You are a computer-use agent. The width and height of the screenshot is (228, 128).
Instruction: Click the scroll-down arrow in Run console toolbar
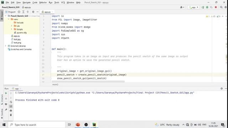(11, 98)
